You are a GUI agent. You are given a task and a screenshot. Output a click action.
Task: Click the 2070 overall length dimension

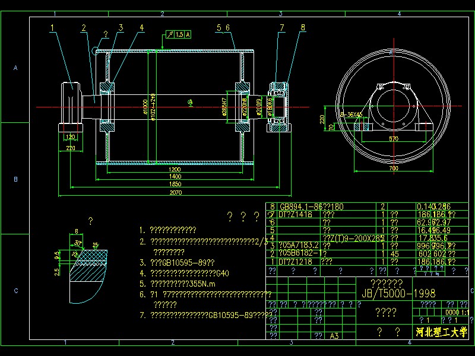click(x=176, y=192)
